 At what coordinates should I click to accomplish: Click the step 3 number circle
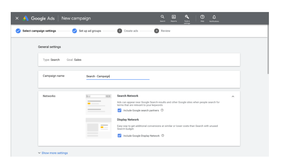(120, 31)
